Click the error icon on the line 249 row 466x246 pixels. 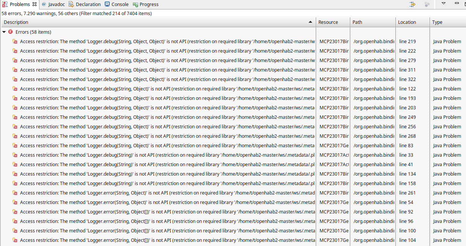[x=15, y=117]
